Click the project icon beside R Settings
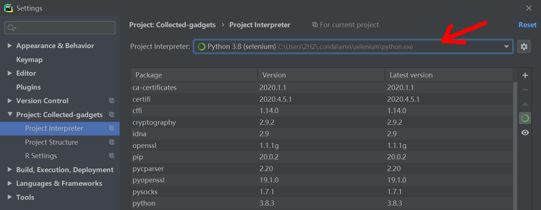541x210 pixels. pos(112,156)
